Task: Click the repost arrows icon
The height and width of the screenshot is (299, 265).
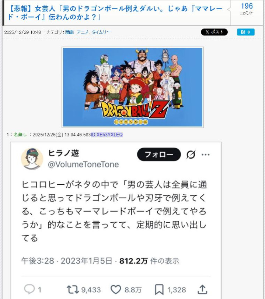Action: 73,289
